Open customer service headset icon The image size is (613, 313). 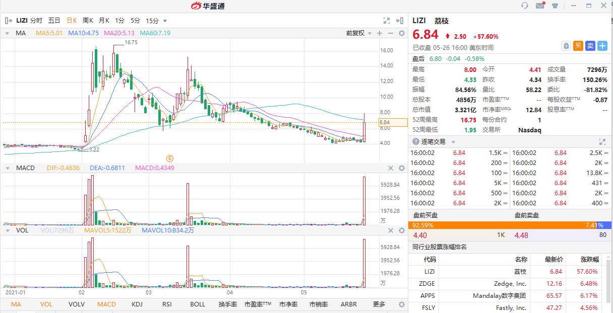pos(524,6)
